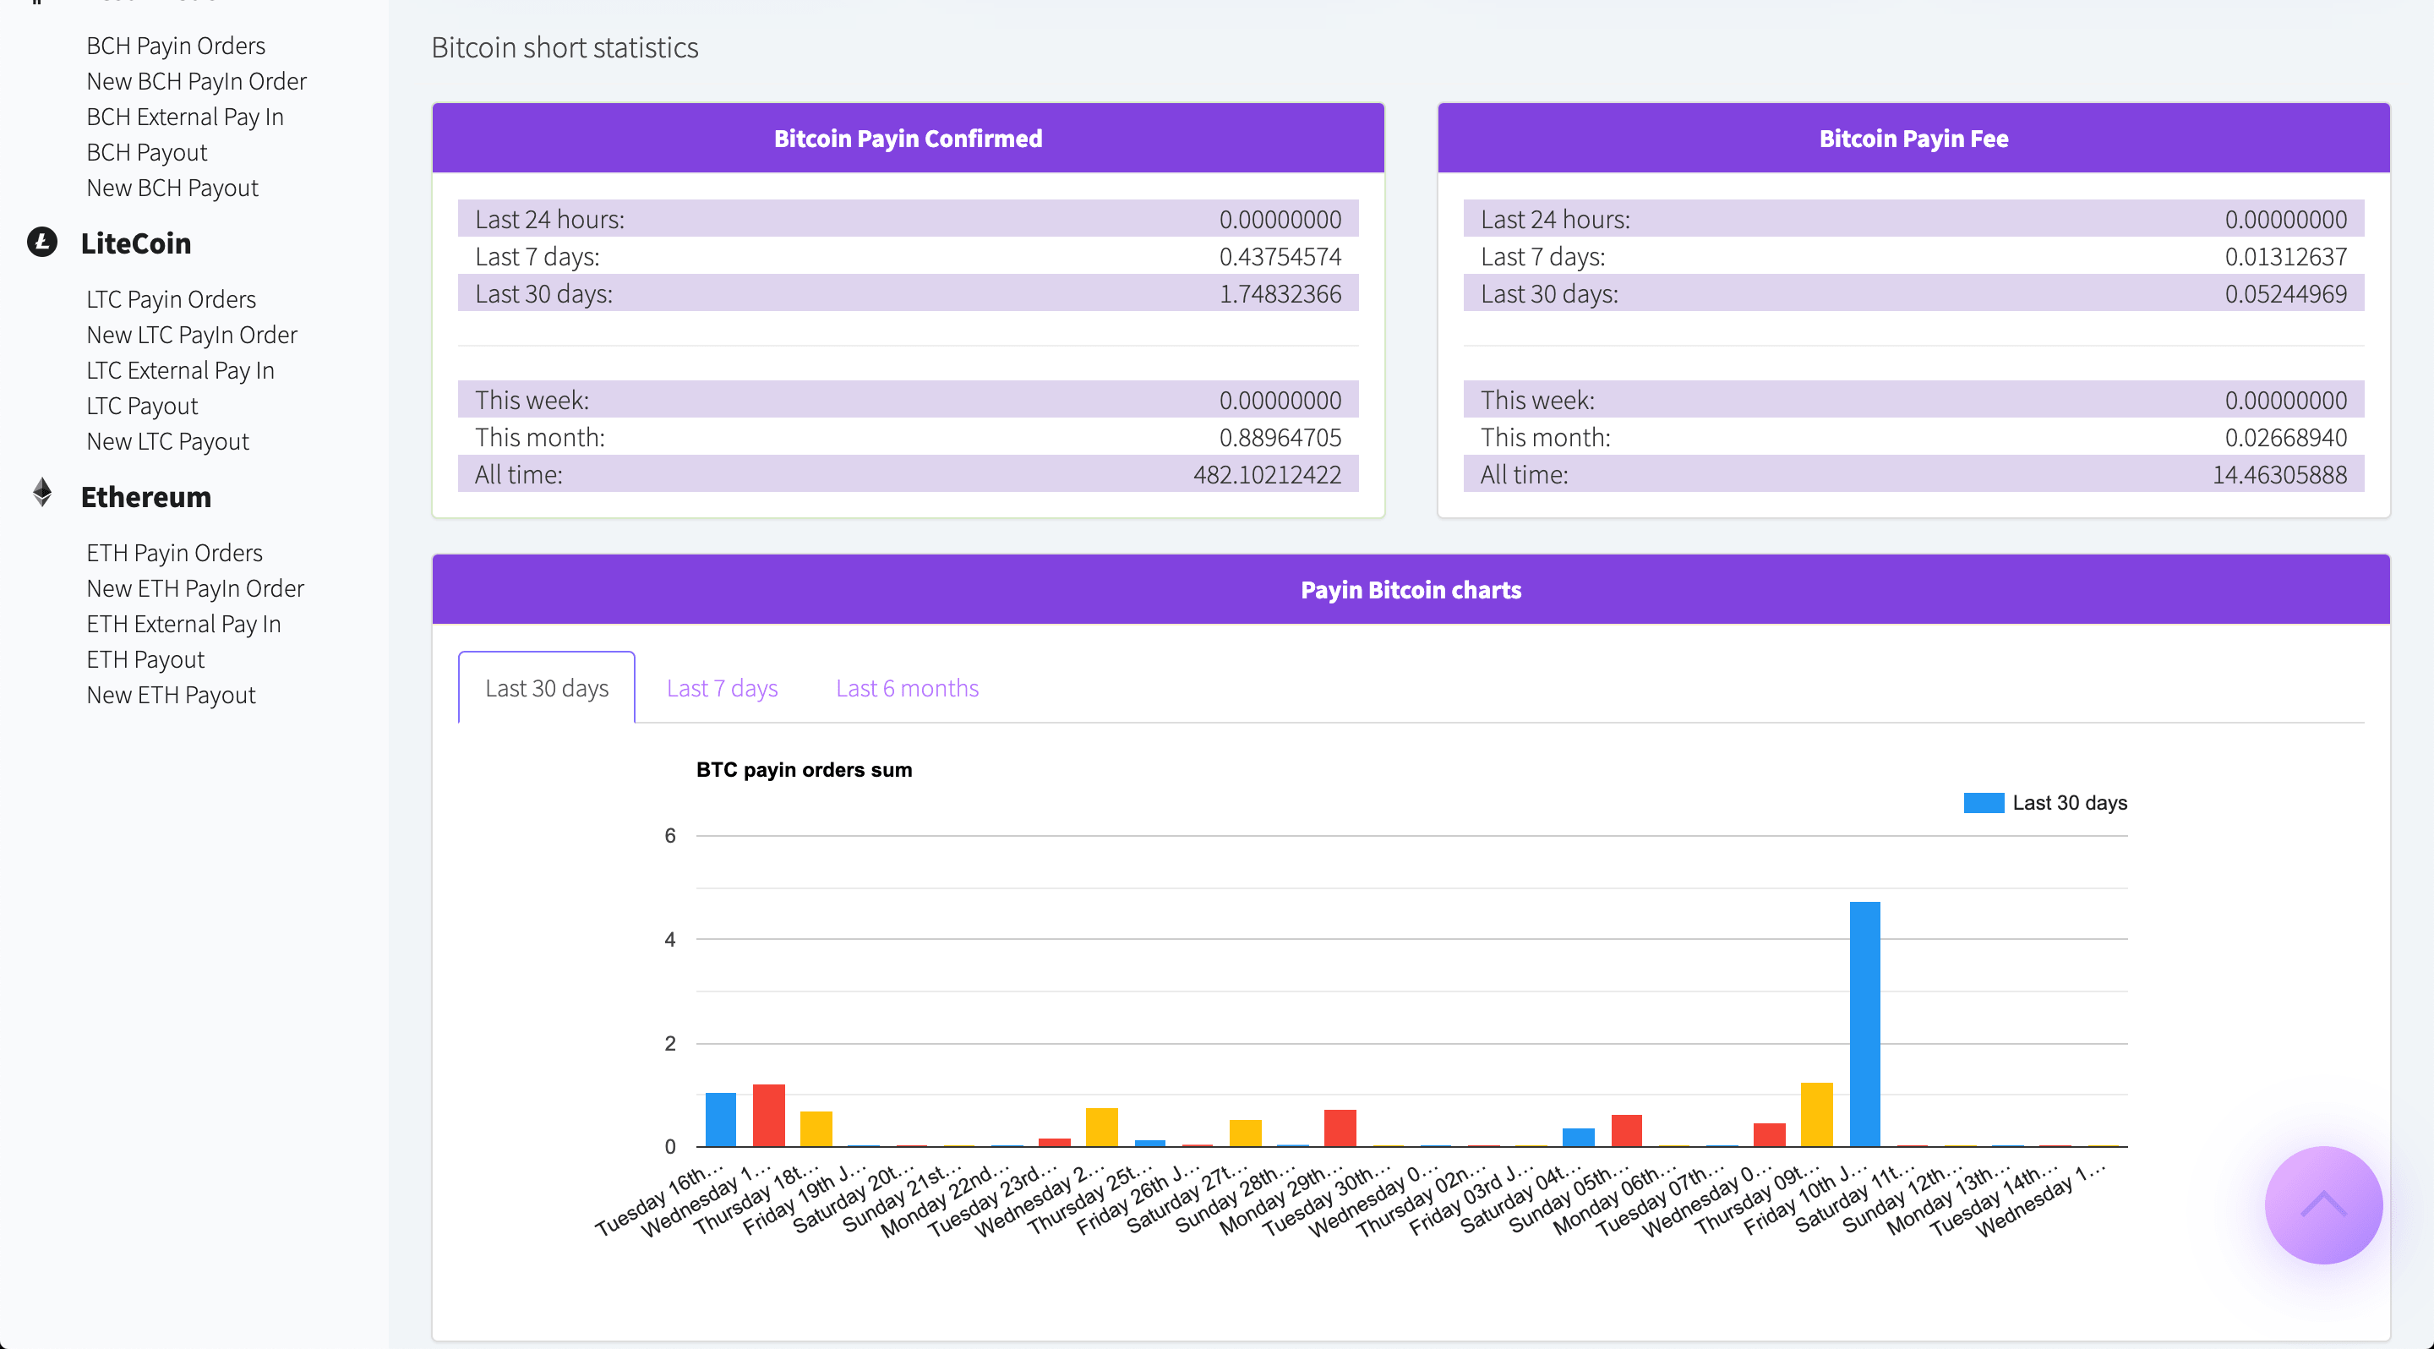
Task: Open ETH Payout page
Action: (x=145, y=659)
